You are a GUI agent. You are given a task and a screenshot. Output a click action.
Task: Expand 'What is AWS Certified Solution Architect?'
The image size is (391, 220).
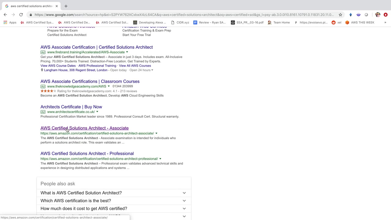[x=114, y=193]
